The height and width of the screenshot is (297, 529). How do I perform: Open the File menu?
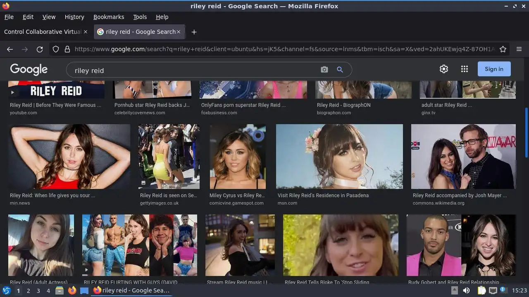9,17
